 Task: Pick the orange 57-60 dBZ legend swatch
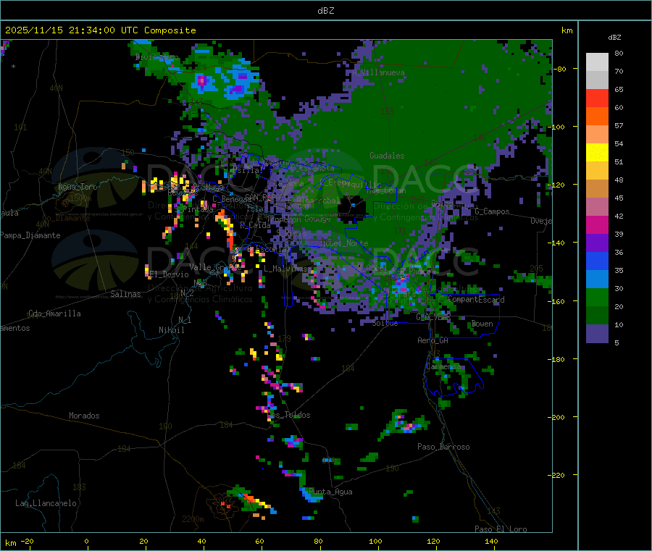597,116
